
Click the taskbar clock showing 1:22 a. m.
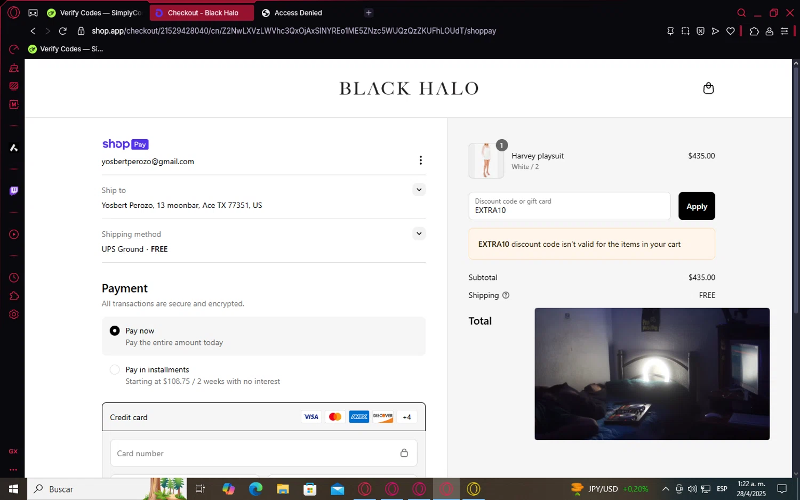coord(751,489)
